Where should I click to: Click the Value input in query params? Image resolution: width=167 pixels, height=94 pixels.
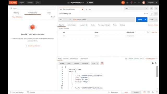point(110,36)
